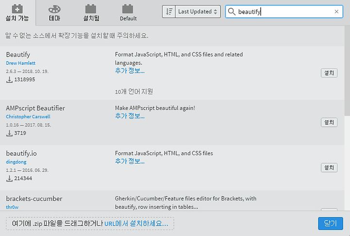Toggle the sort order icon button
Viewport: 350px width, 236px height.
point(169,11)
